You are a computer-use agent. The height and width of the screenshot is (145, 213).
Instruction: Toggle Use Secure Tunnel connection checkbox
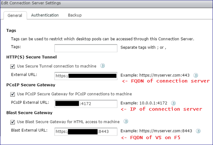coord(13,66)
